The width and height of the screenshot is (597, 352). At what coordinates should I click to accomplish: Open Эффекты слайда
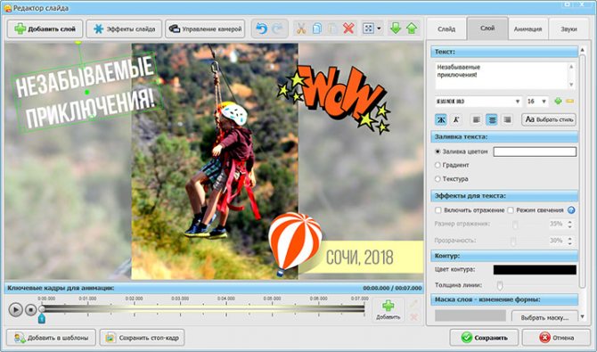click(124, 29)
